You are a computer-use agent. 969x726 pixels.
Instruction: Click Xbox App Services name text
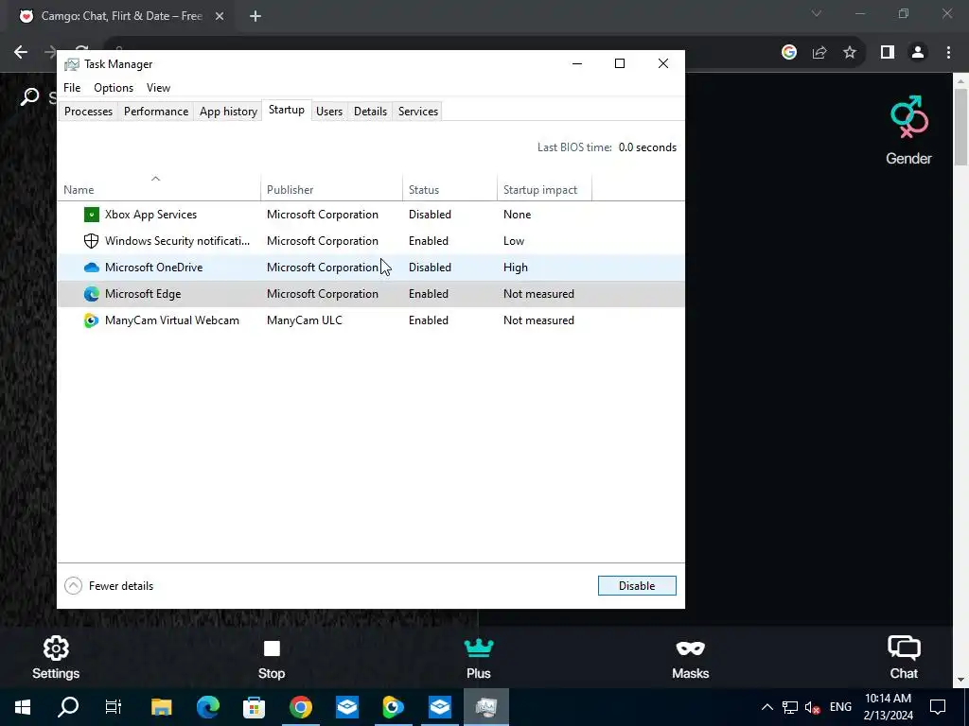tap(150, 215)
